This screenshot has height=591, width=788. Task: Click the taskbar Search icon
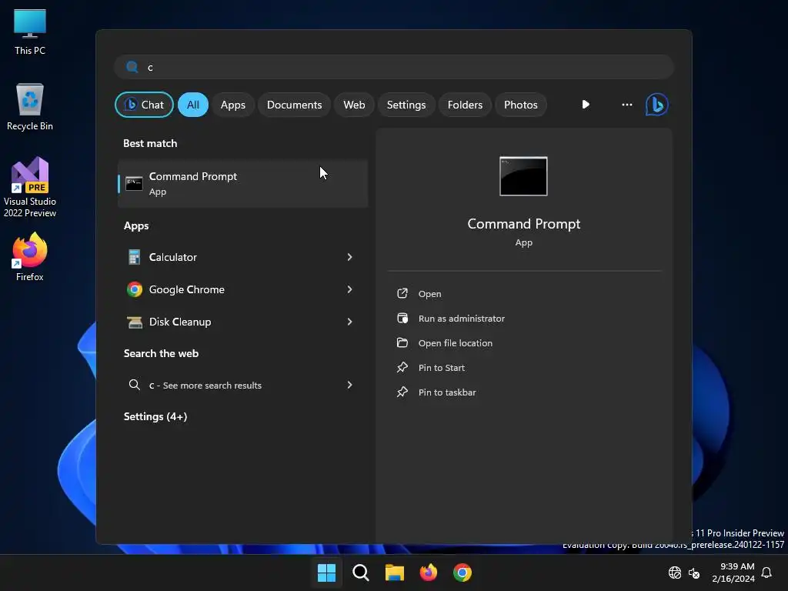(360, 573)
